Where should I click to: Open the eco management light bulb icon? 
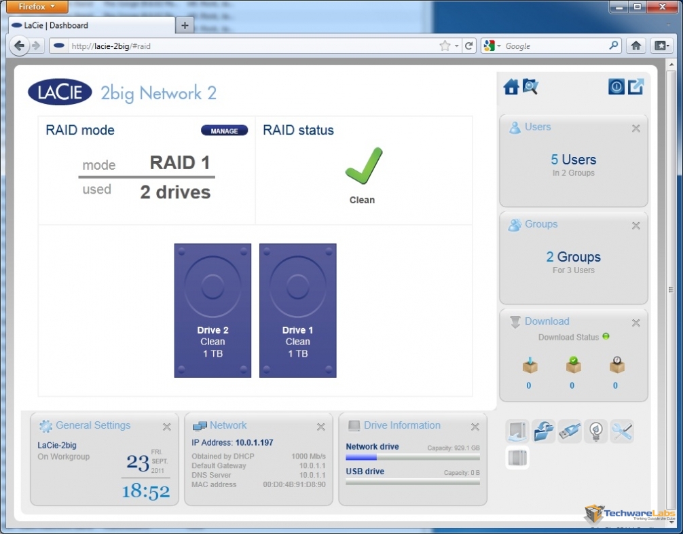596,431
